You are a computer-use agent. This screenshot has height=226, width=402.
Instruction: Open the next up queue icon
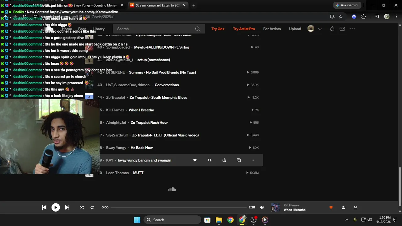tap(356, 207)
